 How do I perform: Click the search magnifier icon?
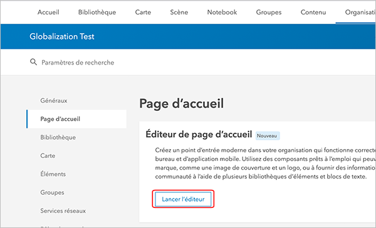coord(33,62)
